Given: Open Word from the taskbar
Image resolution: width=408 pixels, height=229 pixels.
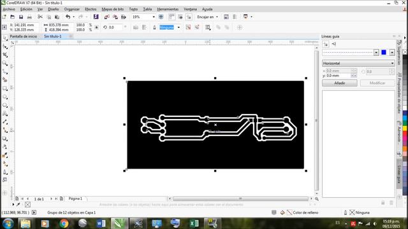Looking at the screenshot, I should coord(101,223).
